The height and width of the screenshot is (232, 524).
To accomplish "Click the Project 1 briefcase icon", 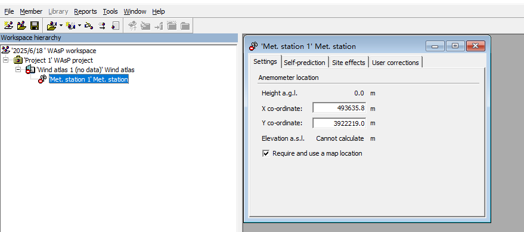I will click(18, 60).
